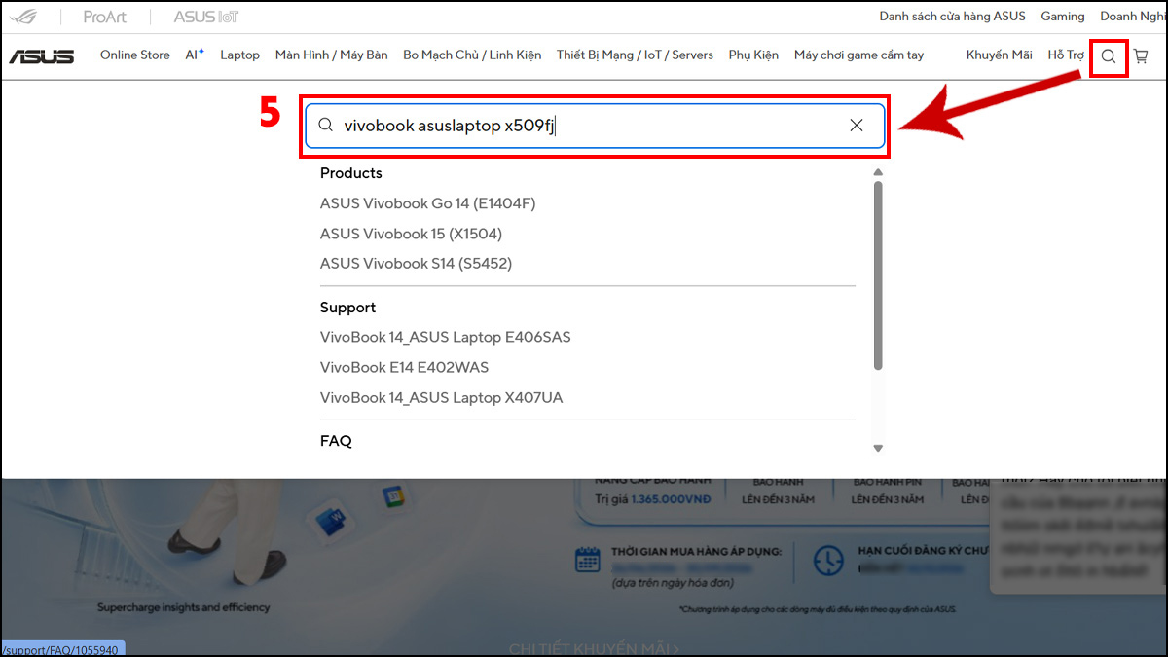Open the Laptop menu
Image resolution: width=1168 pixels, height=657 pixels.
point(239,55)
